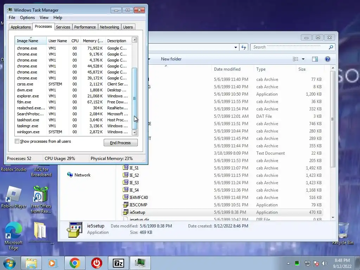Image resolution: width=360 pixels, height=270 pixels.
Task: Open the Start menu orb
Action: (x=9, y=263)
